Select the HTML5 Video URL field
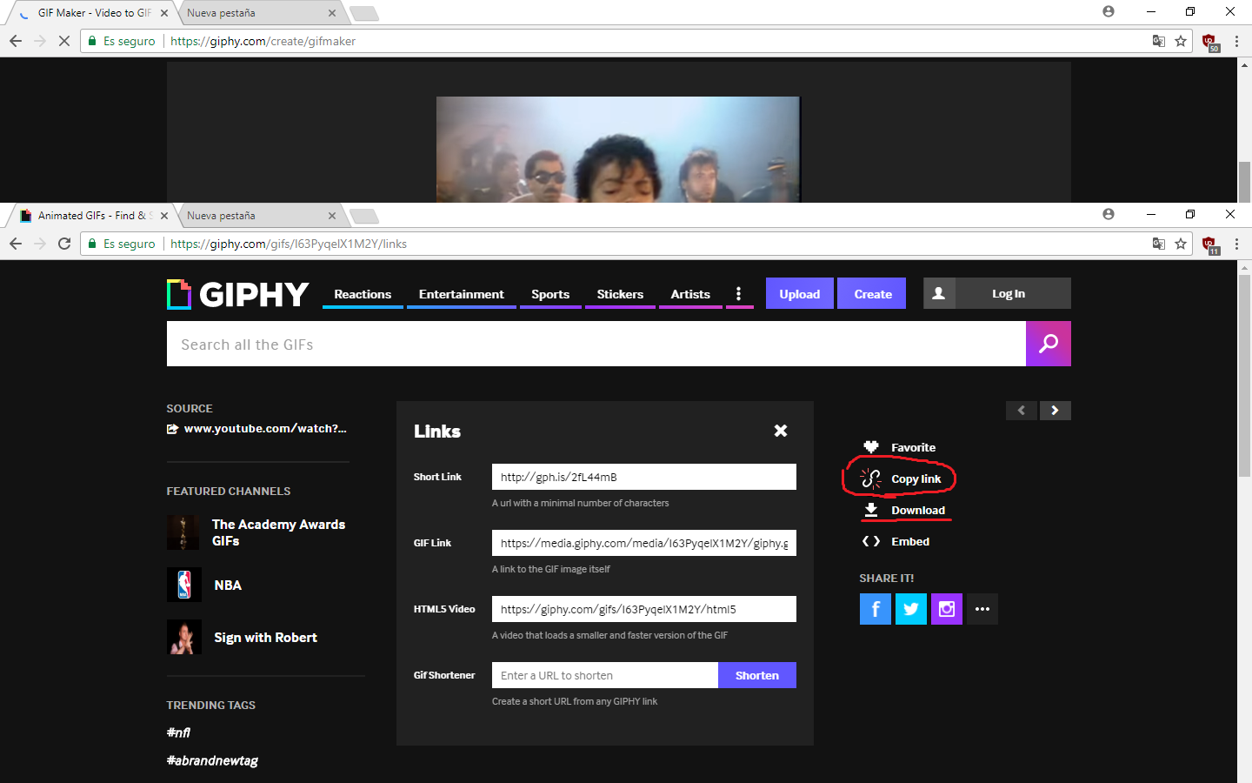1252x783 pixels. pyautogui.click(x=644, y=609)
